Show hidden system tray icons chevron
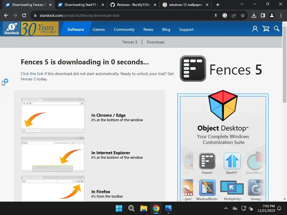The width and height of the screenshot is (287, 215). pyautogui.click(x=226, y=208)
